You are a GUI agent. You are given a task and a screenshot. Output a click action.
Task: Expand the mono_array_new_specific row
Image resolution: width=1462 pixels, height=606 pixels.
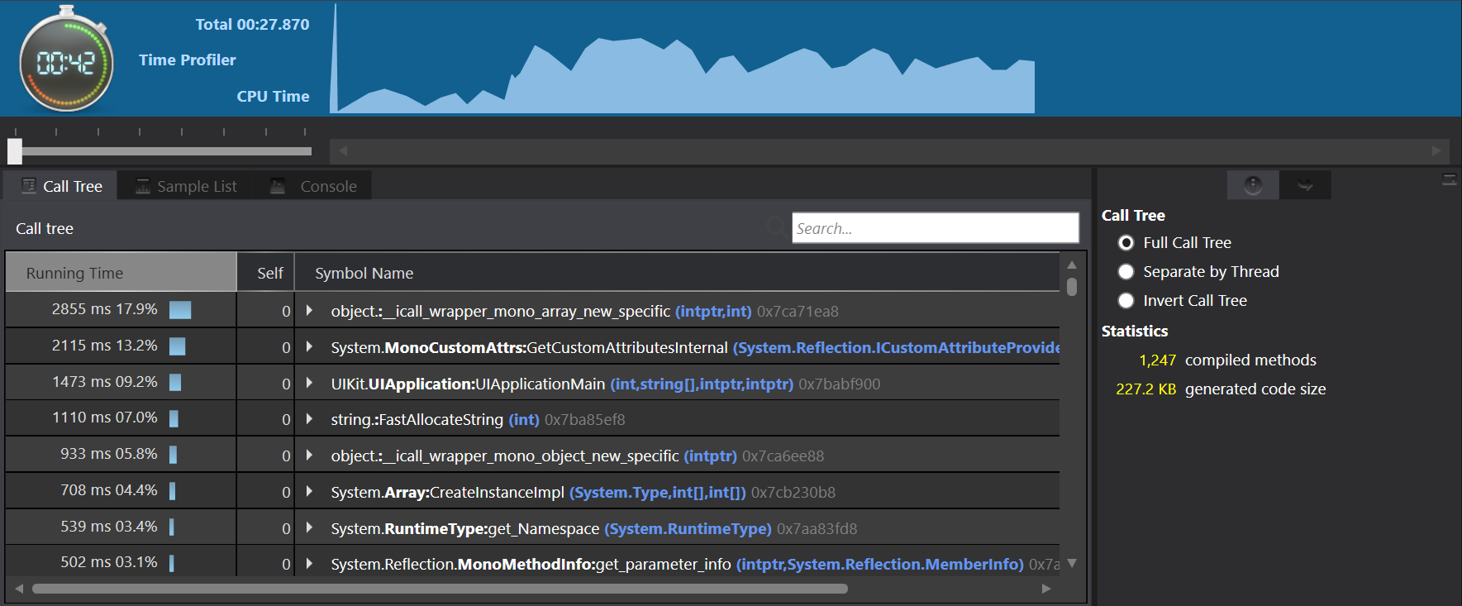[x=309, y=310]
